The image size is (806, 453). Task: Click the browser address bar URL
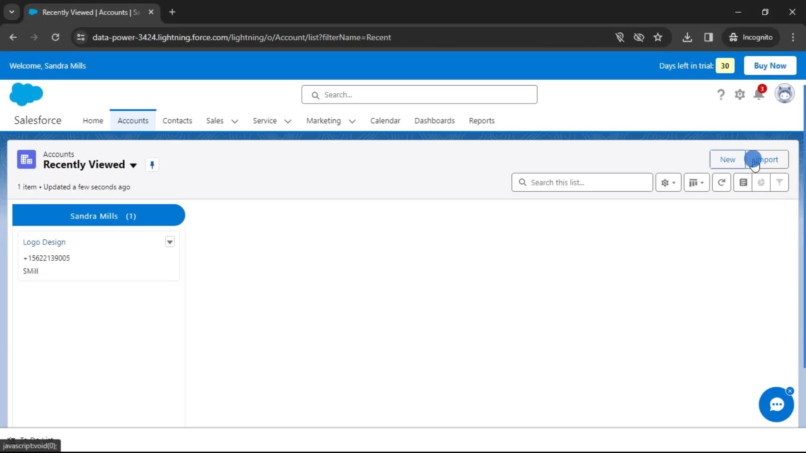pos(241,37)
